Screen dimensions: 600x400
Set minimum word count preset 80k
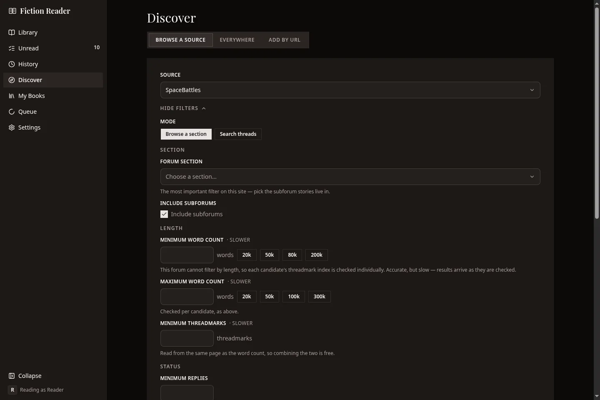(x=292, y=255)
